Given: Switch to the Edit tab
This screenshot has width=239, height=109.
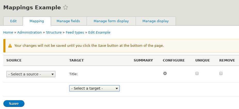Looking at the screenshot, I should (13, 21).
